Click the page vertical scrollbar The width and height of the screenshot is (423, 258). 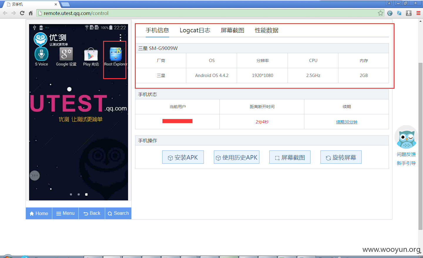(x=420, y=146)
